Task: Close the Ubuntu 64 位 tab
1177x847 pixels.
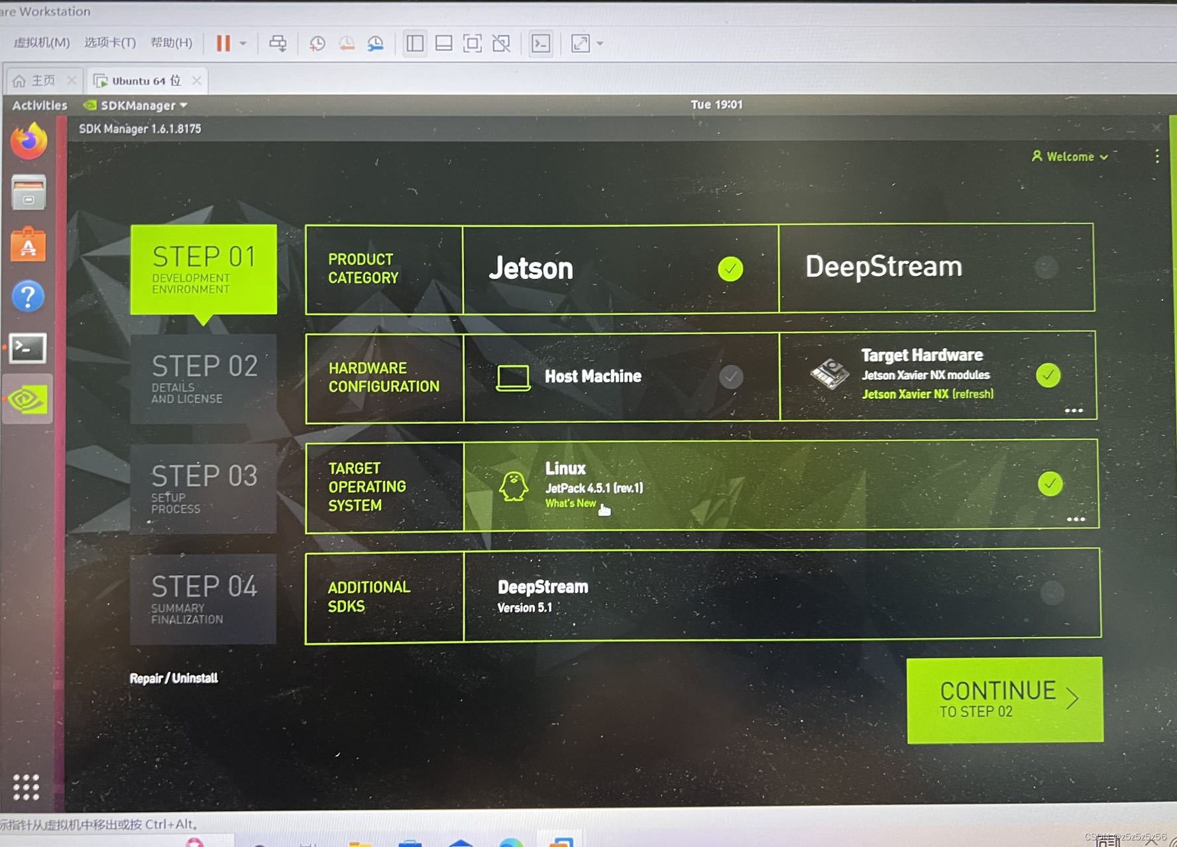Action: pos(196,81)
